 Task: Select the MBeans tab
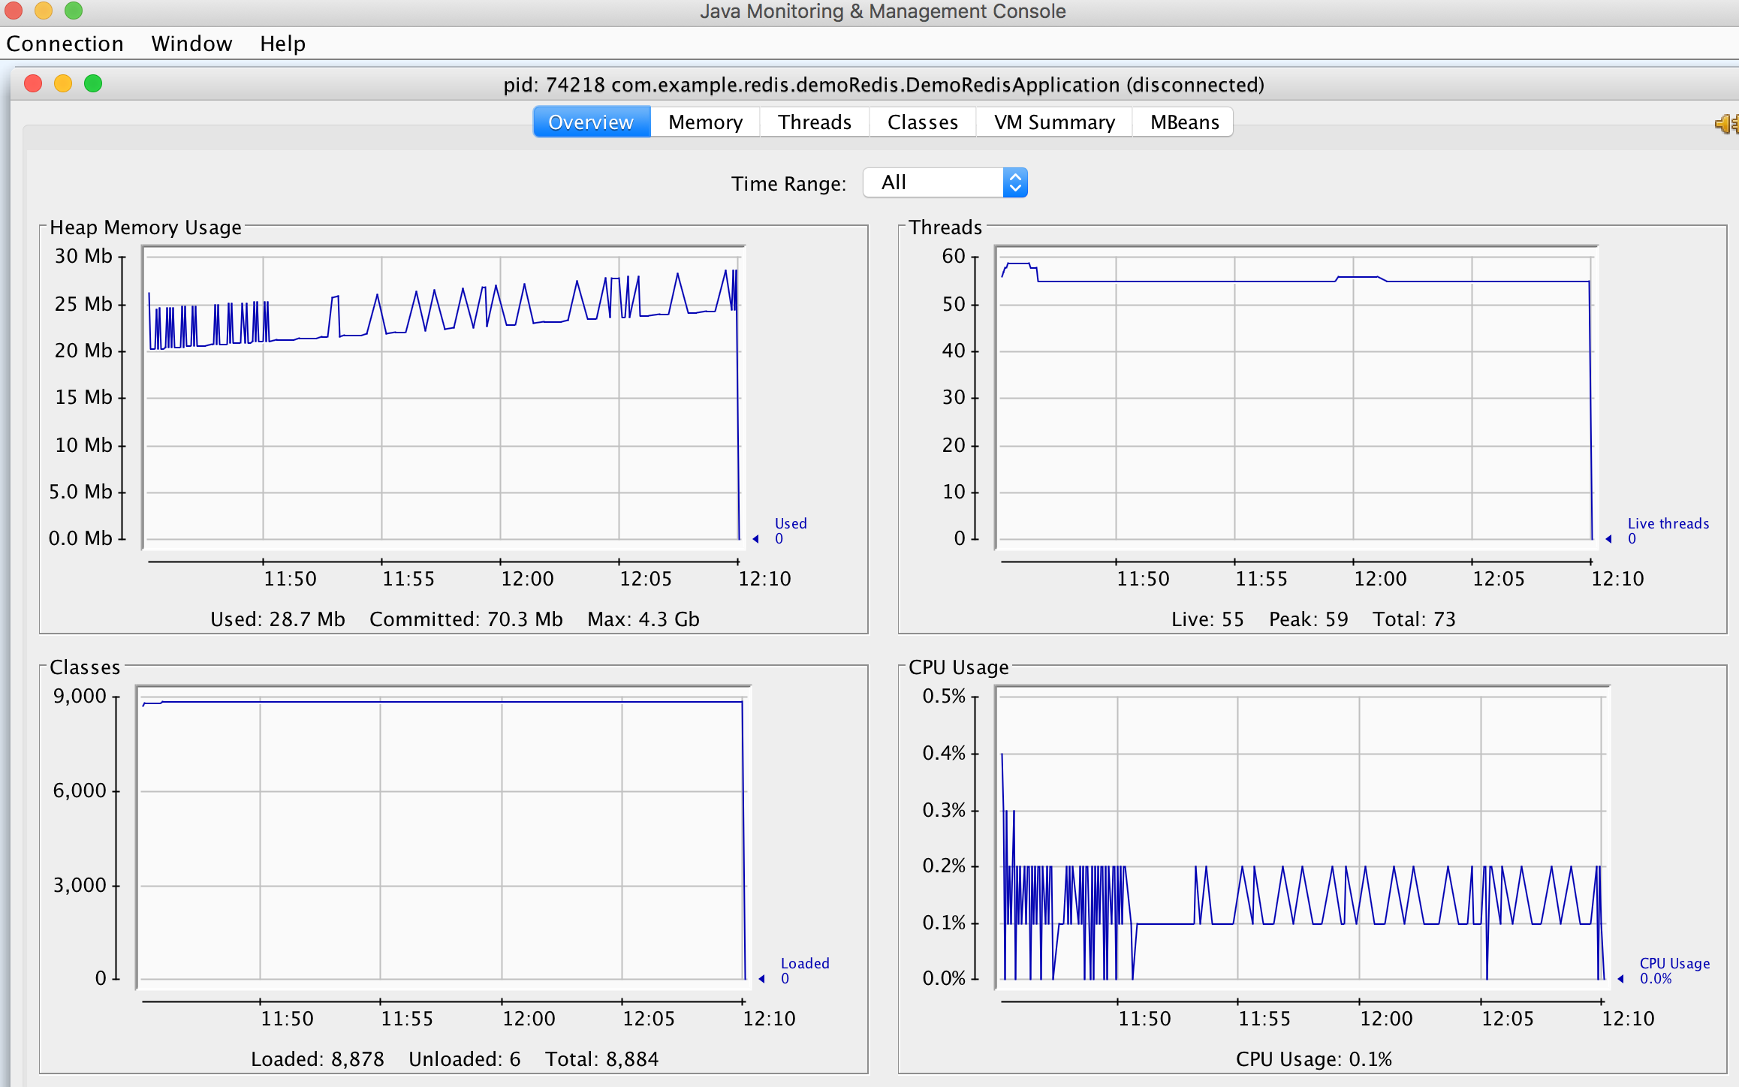point(1184,122)
